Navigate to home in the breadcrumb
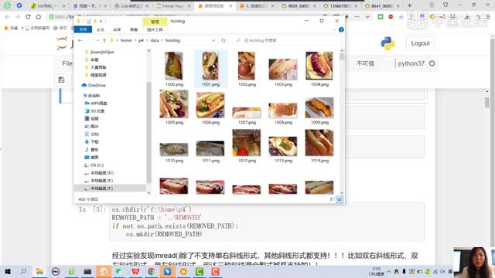 pyautogui.click(x=126, y=40)
